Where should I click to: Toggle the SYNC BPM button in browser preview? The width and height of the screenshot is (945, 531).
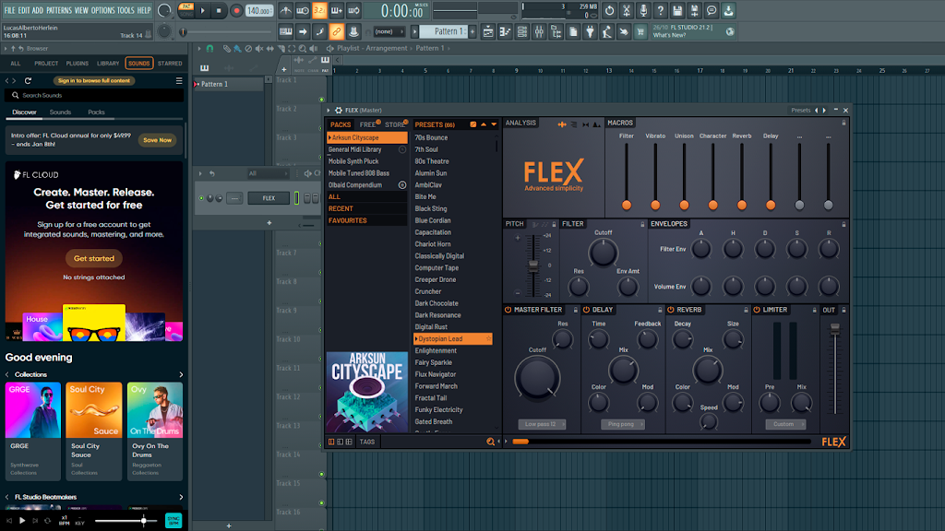(173, 520)
